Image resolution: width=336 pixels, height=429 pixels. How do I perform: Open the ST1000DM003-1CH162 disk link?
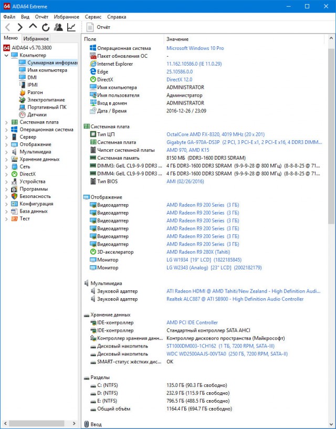[x=220, y=346]
